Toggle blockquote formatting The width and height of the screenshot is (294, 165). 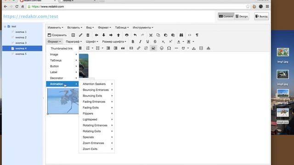(x=123, y=48)
